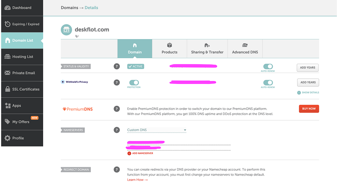Click the add-tag icon under deskflot.com
Screen dimensions: 337x185
(x=77, y=36)
